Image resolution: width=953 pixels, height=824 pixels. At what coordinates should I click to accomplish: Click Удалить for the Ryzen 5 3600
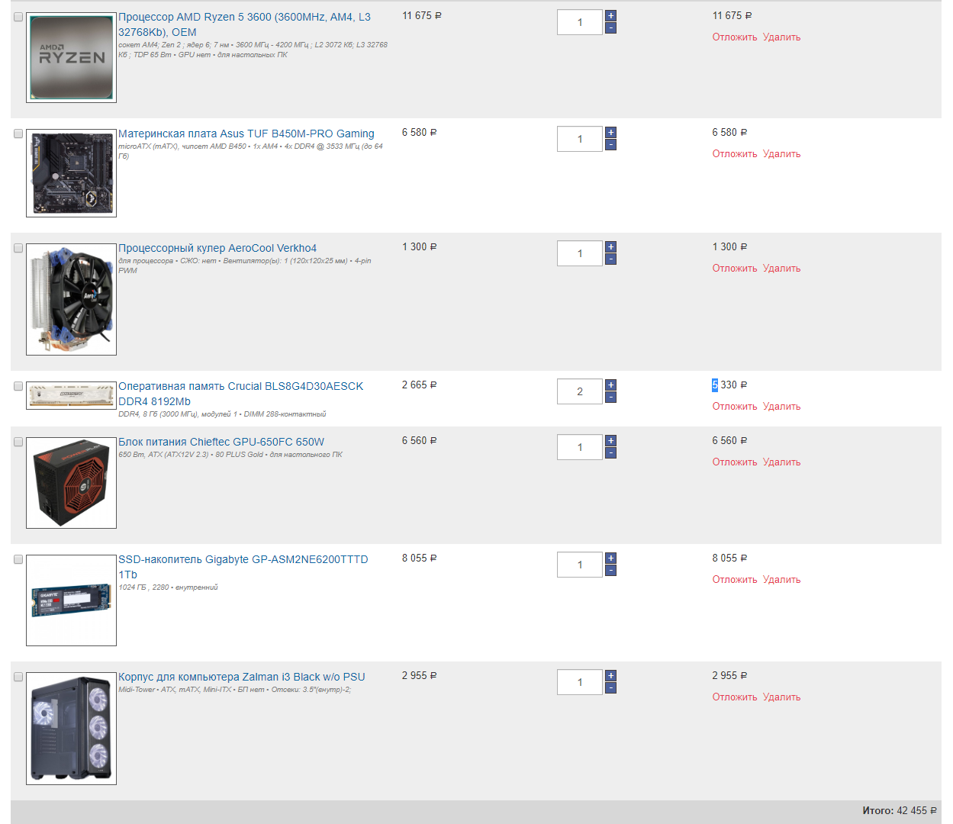coord(782,37)
